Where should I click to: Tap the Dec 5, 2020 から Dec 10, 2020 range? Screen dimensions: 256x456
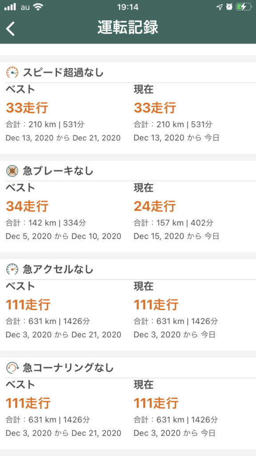[63, 236]
